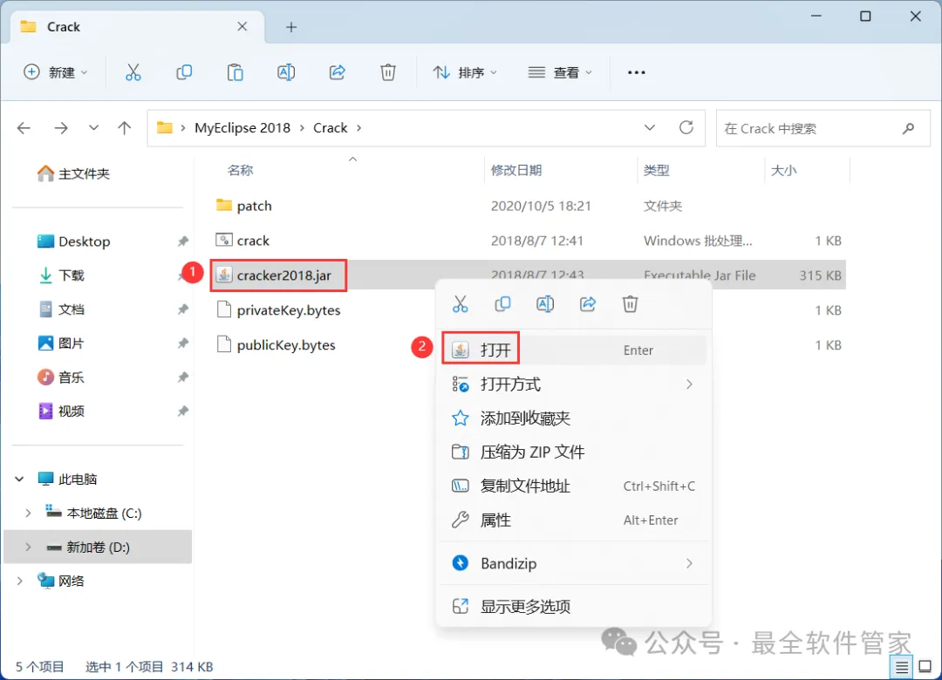Screen dimensions: 942x680
Task: Sort by the 类型 column header
Action: pyautogui.click(x=656, y=171)
